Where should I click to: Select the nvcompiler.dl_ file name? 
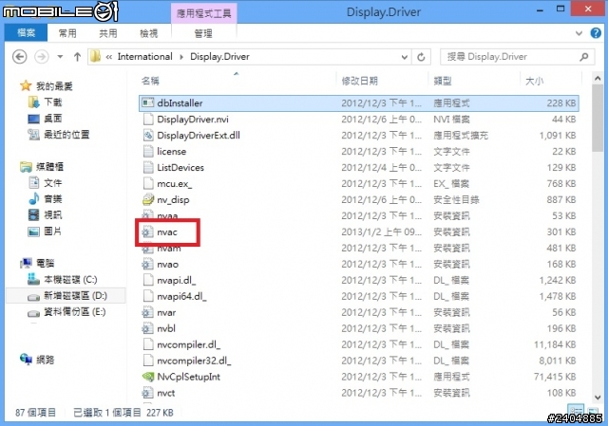coord(188,344)
